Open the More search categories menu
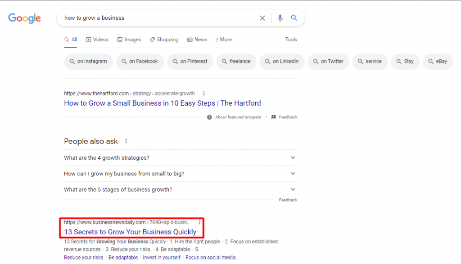Viewport: 461px width, 264px height. (223, 40)
